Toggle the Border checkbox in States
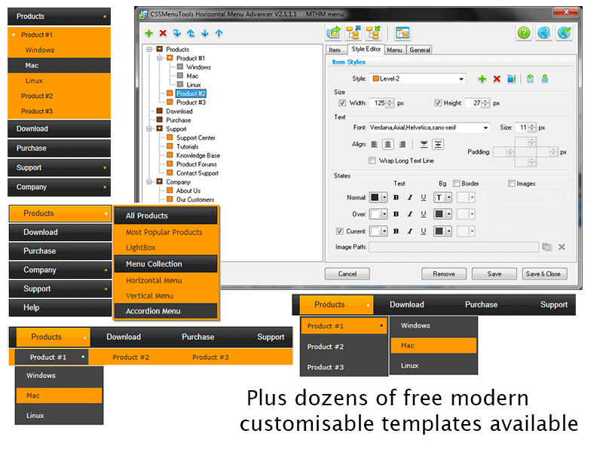Viewport: 603px width, 452px height. click(x=455, y=183)
